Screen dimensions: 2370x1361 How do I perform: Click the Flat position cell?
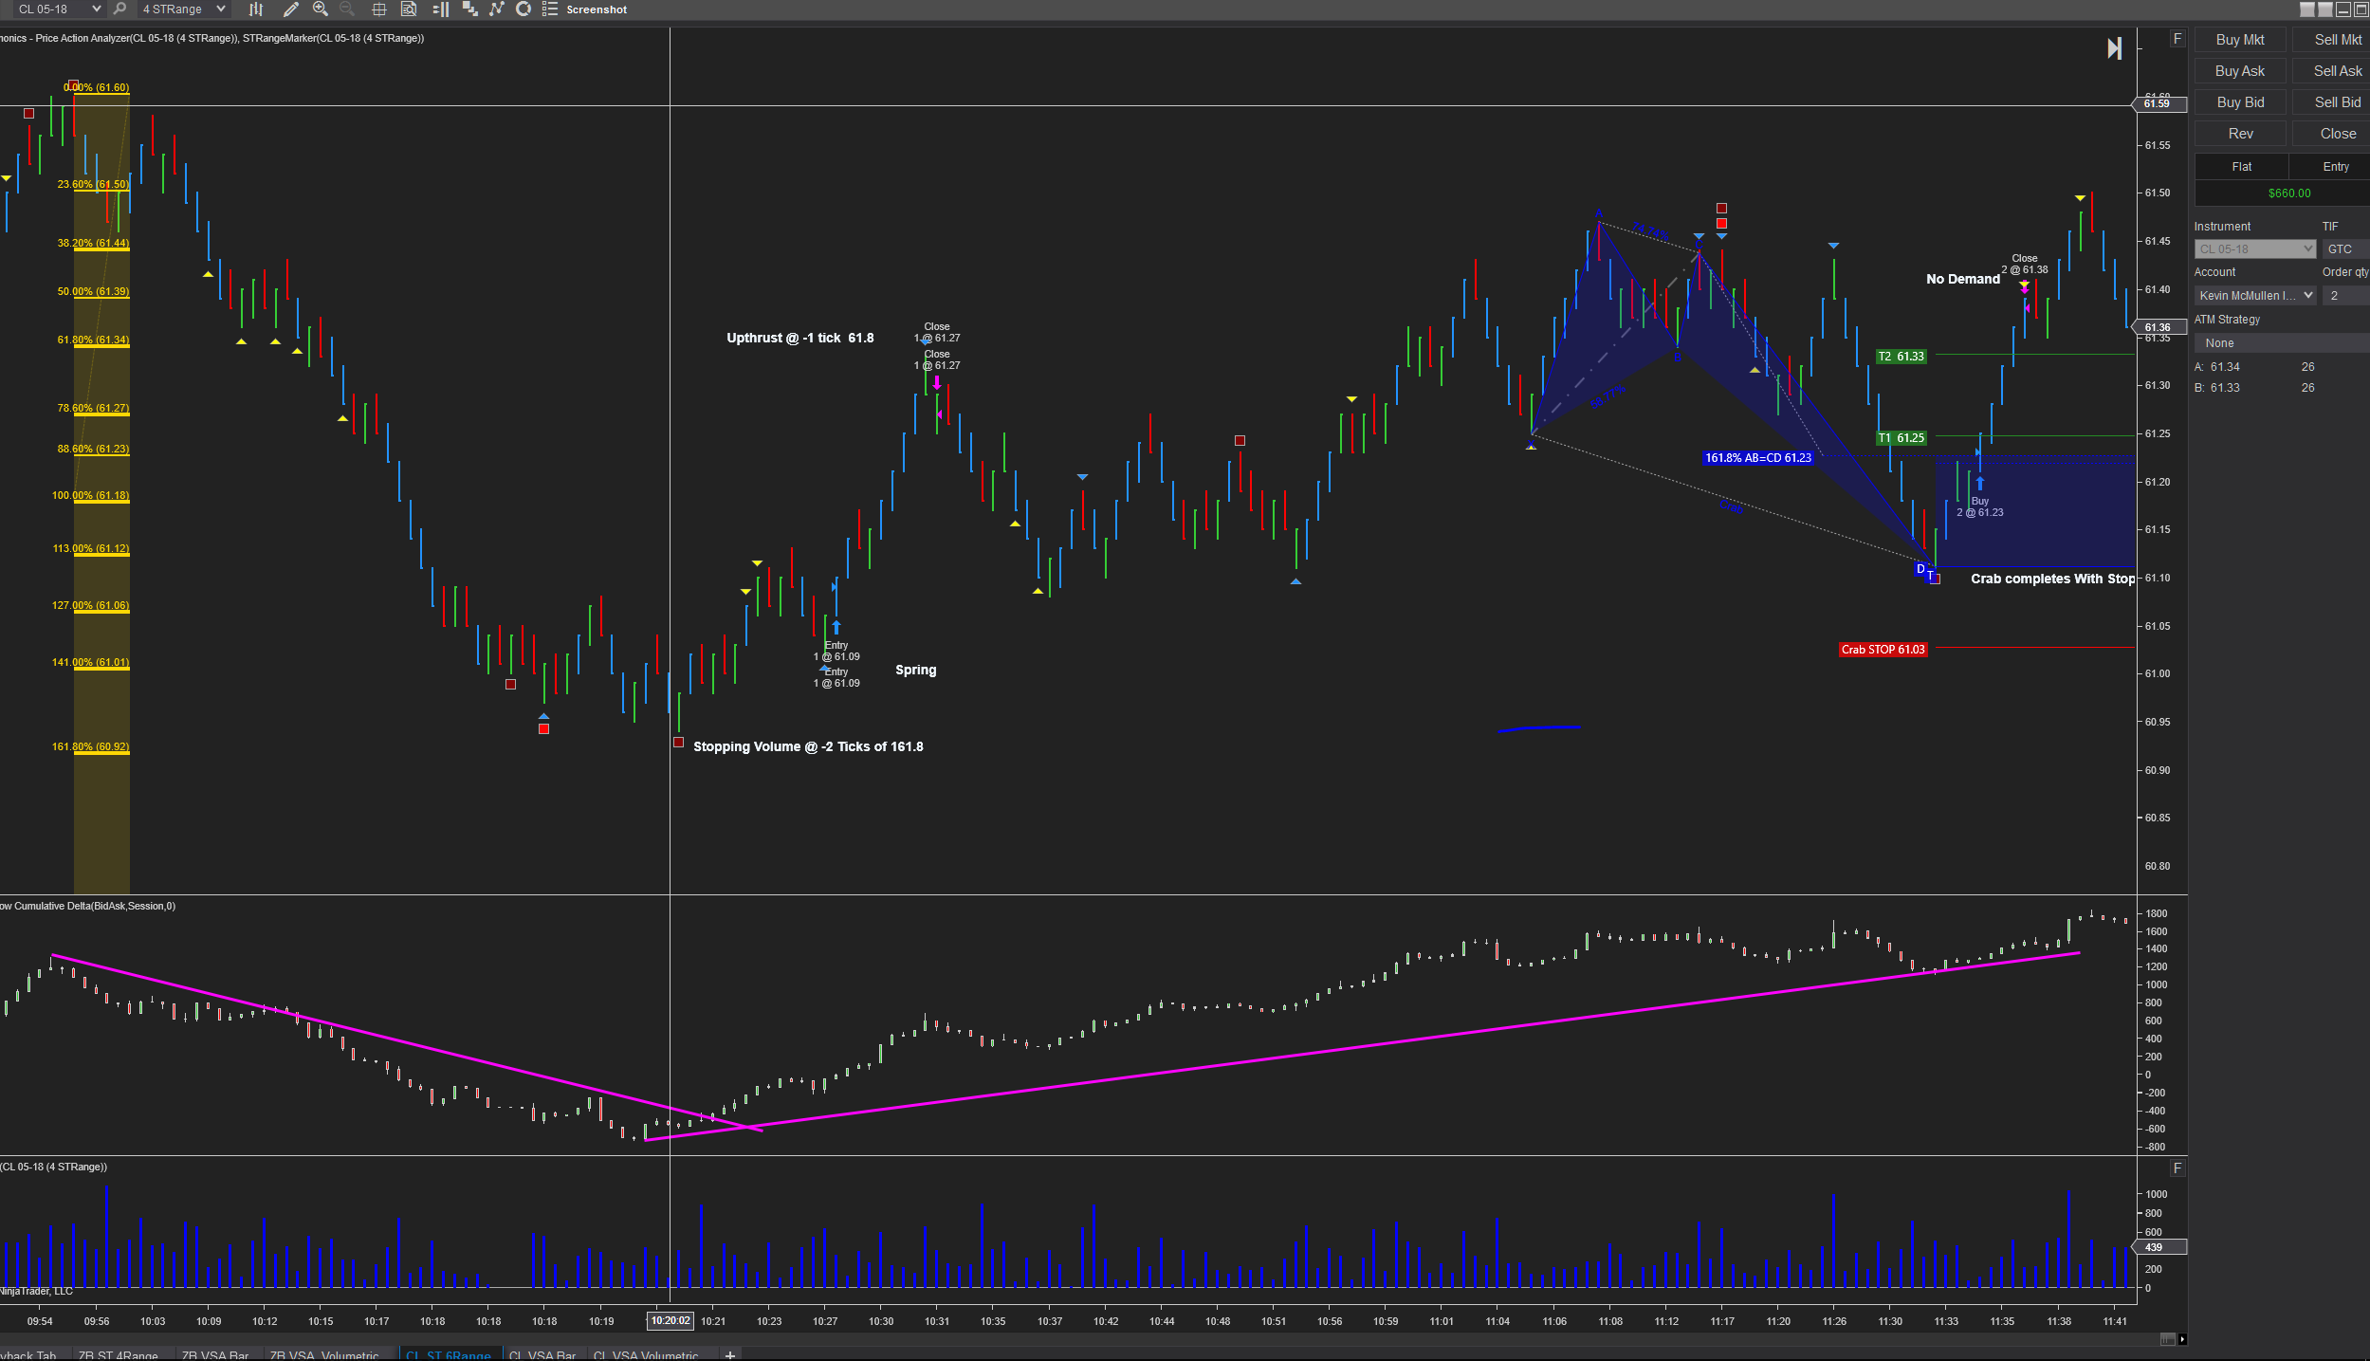click(x=2242, y=167)
